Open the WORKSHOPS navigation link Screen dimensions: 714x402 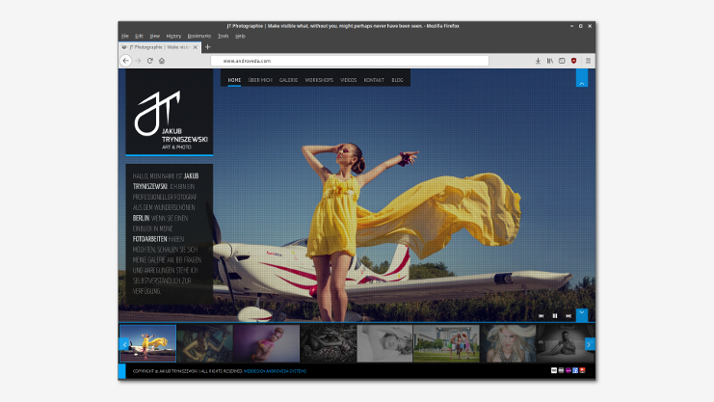click(x=319, y=80)
